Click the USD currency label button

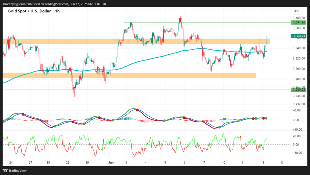[x=299, y=11]
